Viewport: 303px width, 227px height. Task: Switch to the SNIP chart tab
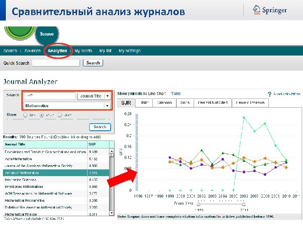(x=144, y=103)
